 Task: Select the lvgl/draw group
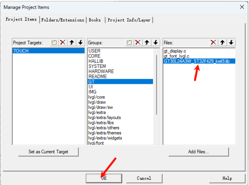coord(121,102)
